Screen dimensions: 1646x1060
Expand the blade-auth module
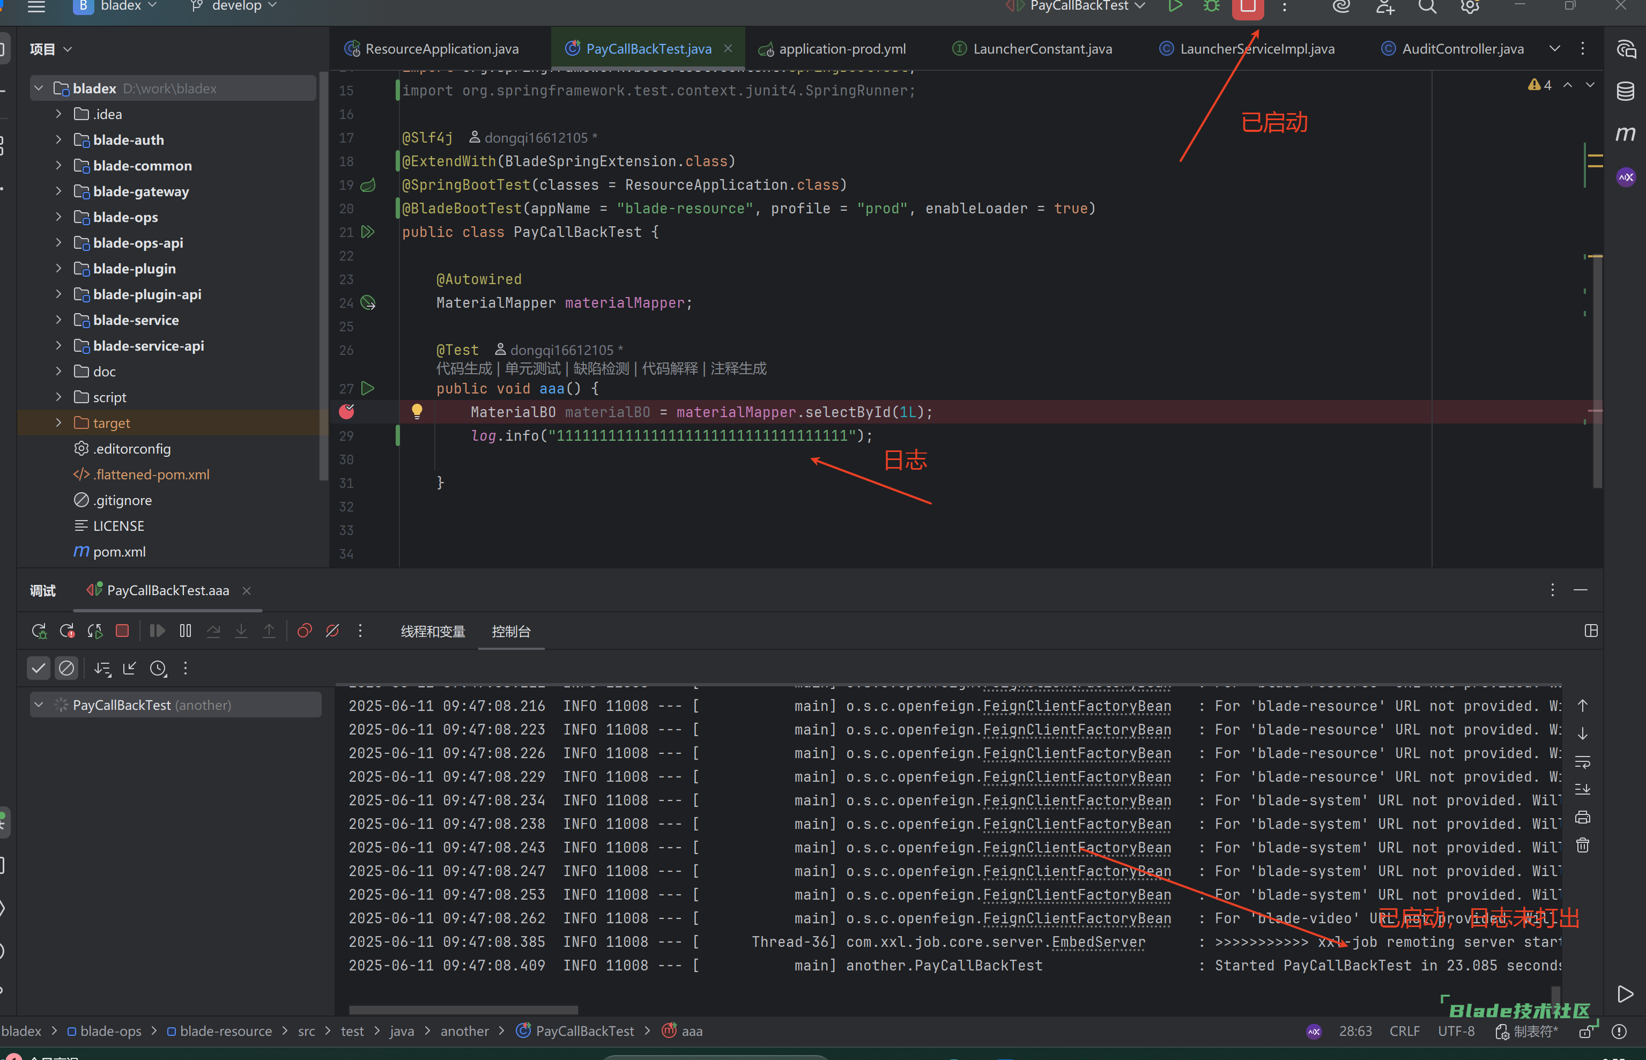58,140
